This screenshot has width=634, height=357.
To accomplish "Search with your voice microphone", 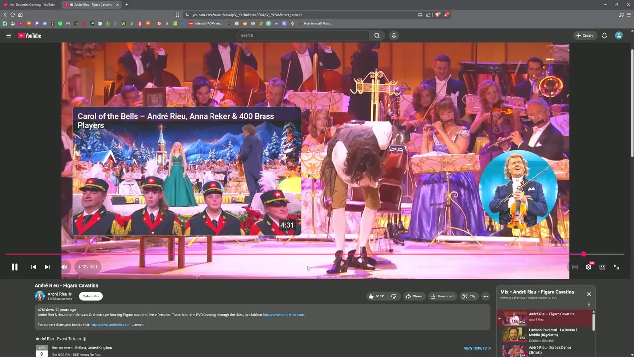I will (394, 35).
